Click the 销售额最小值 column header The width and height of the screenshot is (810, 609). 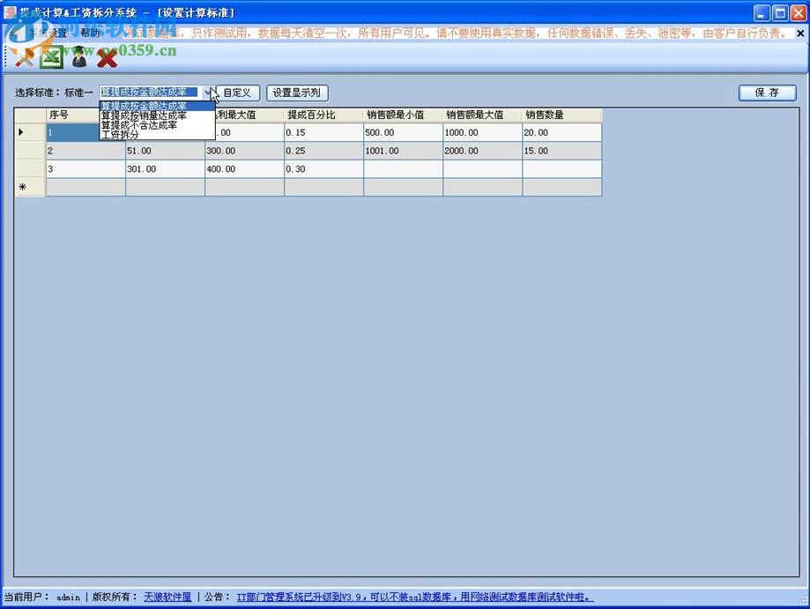[403, 115]
